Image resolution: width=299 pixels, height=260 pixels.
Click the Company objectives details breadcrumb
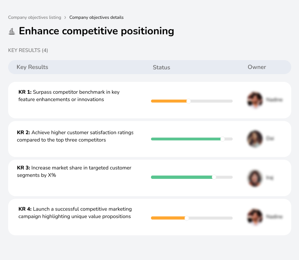[96, 17]
